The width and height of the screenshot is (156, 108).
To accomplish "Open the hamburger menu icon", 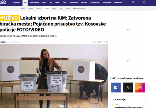I will pos(133,3).
